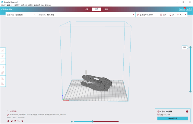Select the sixth tool in left toolbar
193x124 pixels.
[3, 78]
